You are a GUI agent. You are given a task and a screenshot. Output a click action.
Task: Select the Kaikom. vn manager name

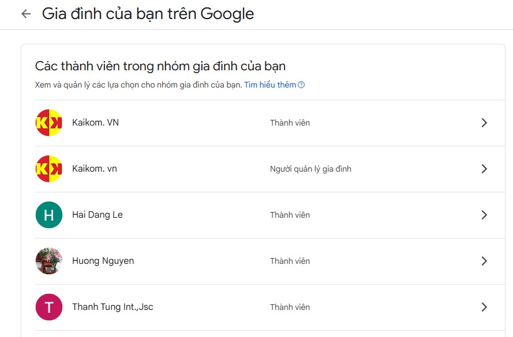point(95,169)
